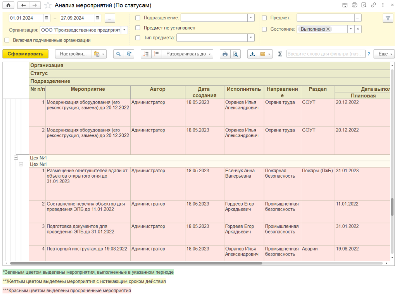Open 'Разворачивать до' menu
This screenshot has width=397, height=294.
pyautogui.click(x=188, y=54)
